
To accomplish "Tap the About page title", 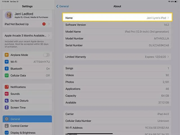I will pos(117,6).
